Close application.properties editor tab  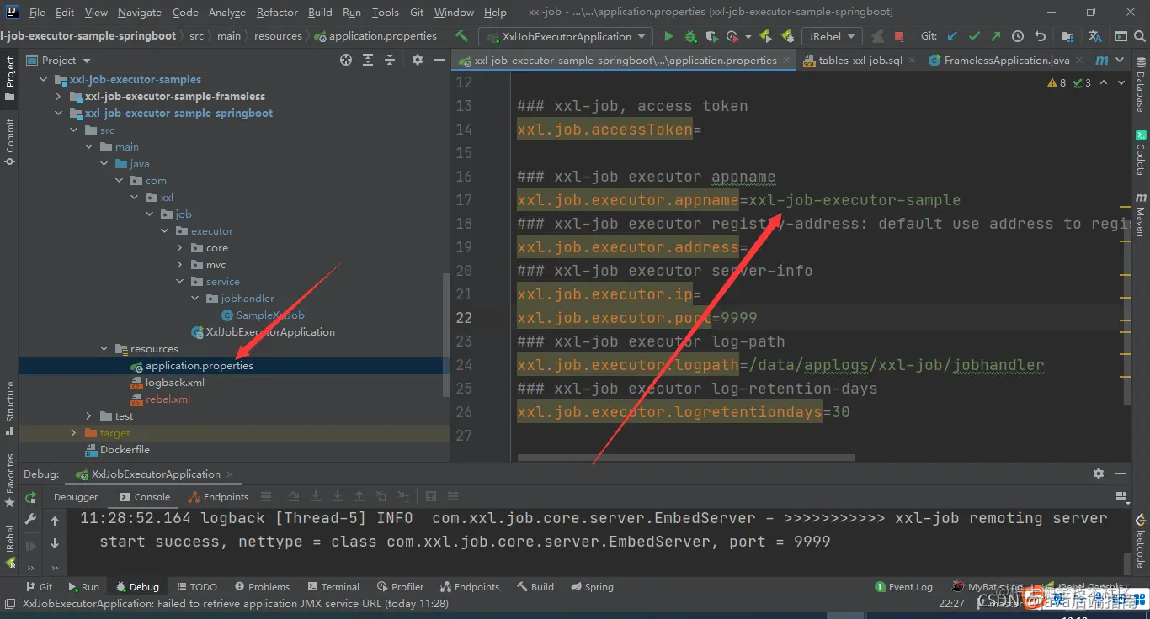coord(787,61)
